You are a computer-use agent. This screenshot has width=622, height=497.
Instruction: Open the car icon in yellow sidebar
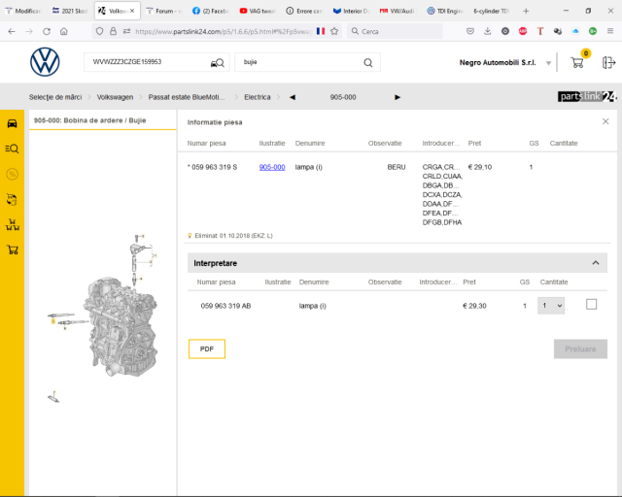tap(13, 123)
